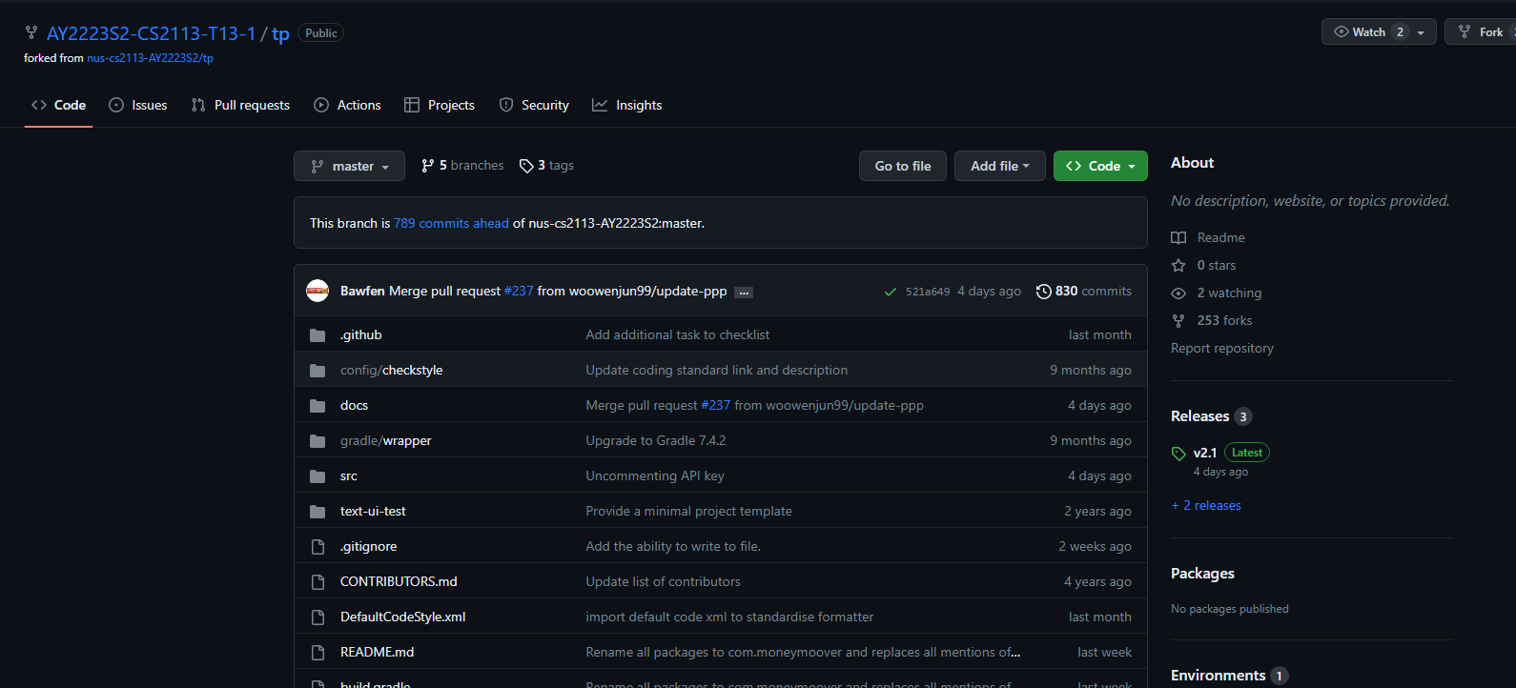Screen dimensions: 1516x688
Task: Open the Add file dropdown
Action: [1000, 166]
